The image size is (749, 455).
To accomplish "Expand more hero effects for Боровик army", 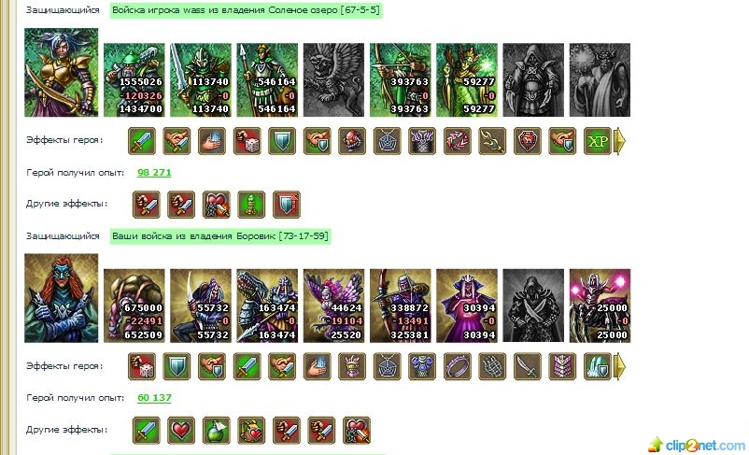I will [x=619, y=366].
